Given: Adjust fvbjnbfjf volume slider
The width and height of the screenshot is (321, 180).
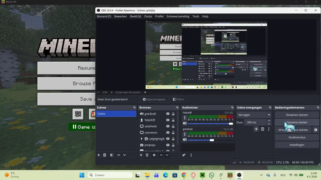Looking at the screenshot, I should coord(210,124).
